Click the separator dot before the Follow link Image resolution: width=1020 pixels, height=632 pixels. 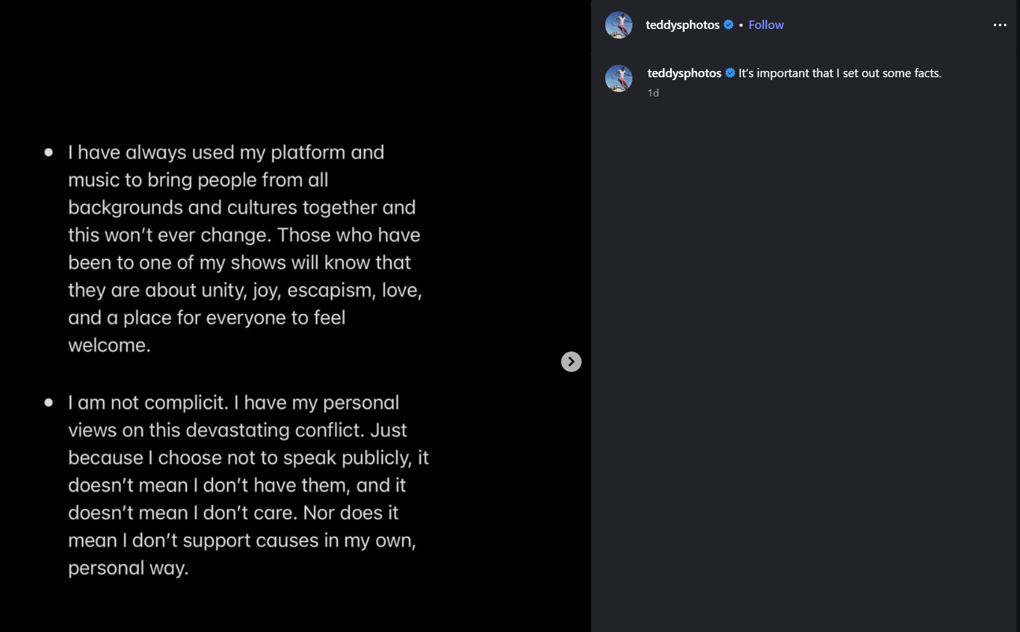coord(741,25)
